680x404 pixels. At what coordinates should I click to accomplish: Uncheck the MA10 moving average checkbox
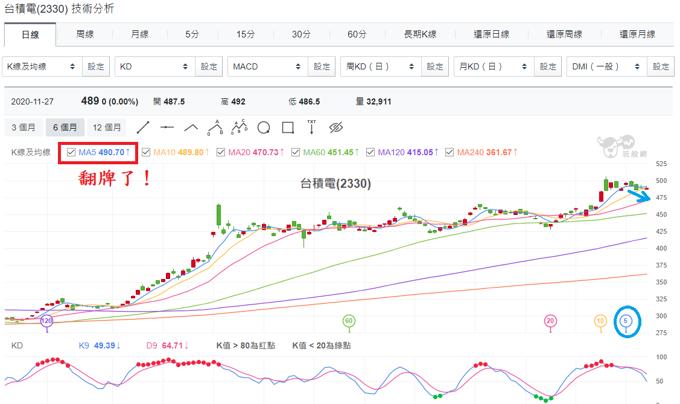146,152
